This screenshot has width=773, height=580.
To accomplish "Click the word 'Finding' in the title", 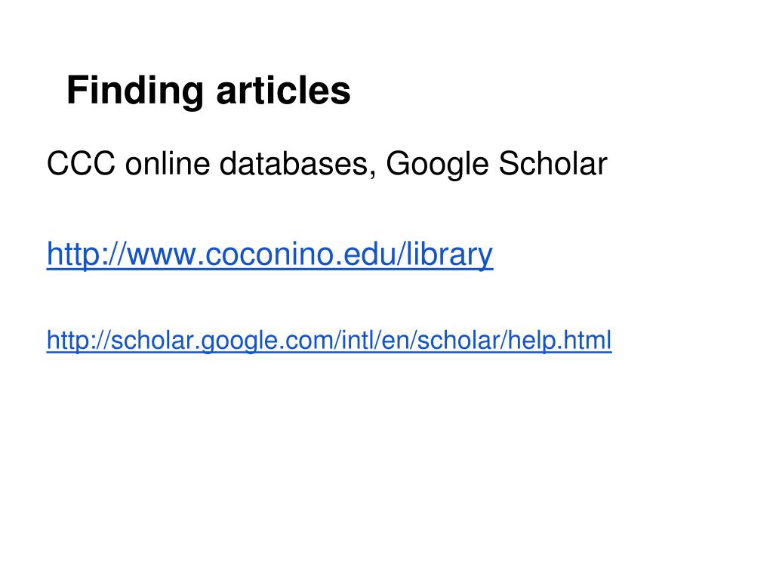I will point(134,91).
